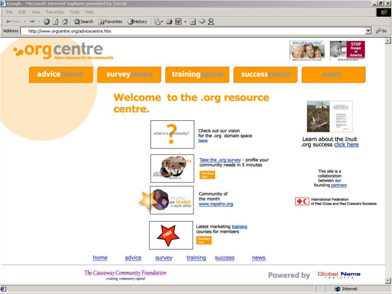Click the father's gift donation banner

point(307,51)
